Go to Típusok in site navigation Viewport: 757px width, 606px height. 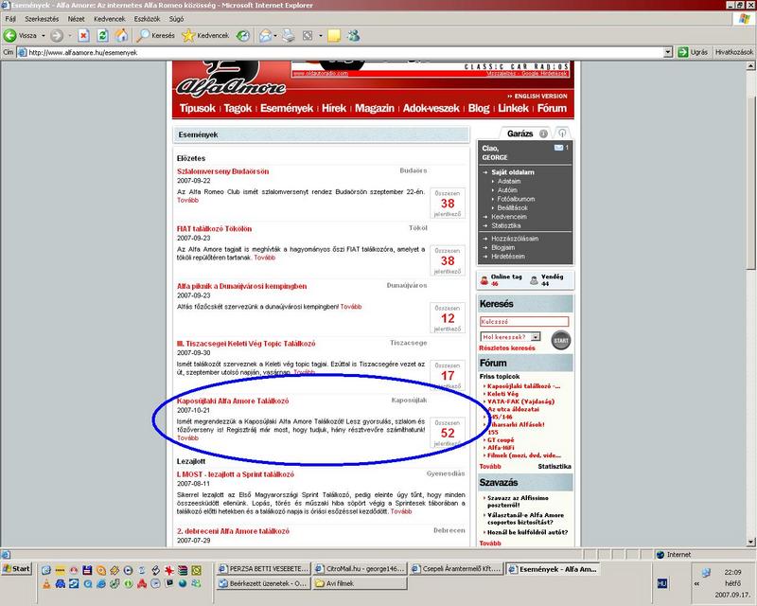click(x=197, y=108)
